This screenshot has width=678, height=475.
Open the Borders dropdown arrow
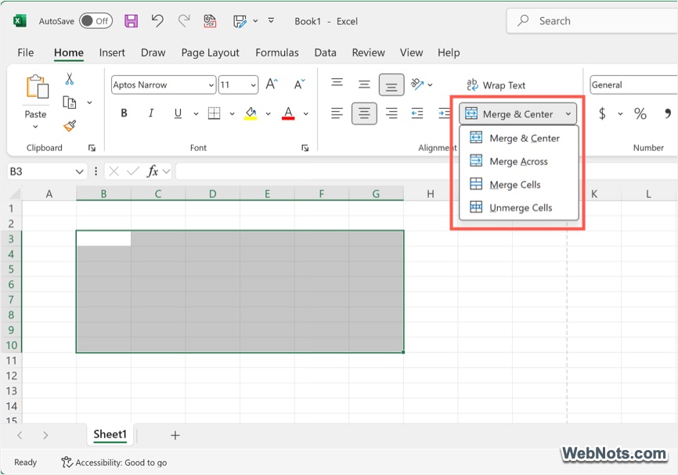click(233, 113)
